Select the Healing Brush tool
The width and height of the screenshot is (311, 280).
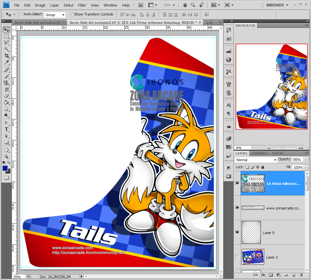pos(6,70)
